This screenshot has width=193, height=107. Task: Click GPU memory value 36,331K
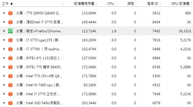pos(185,31)
